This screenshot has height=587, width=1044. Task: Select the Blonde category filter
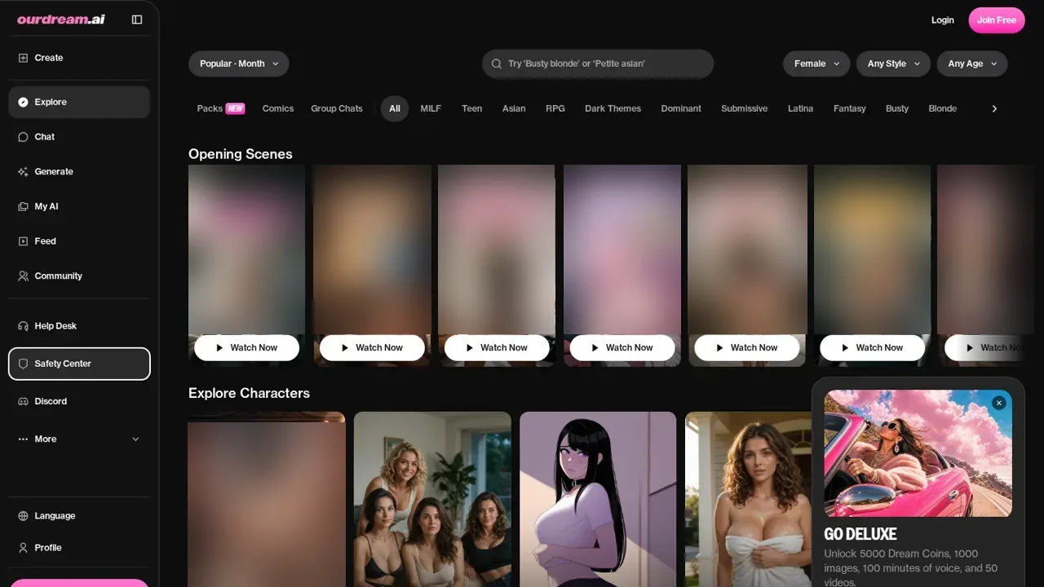pyautogui.click(x=943, y=108)
